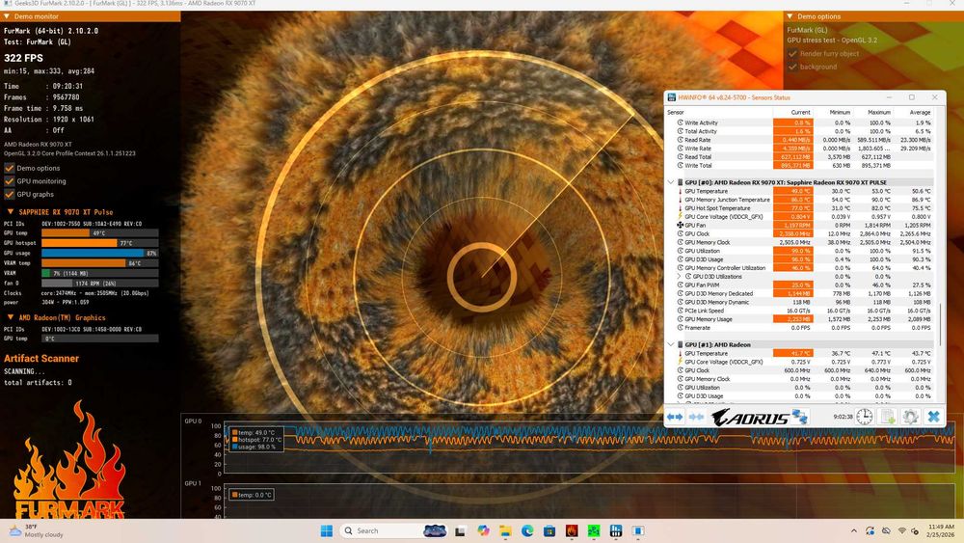Open Copilot from the taskbar
This screenshot has height=543, width=964.
coord(483,530)
